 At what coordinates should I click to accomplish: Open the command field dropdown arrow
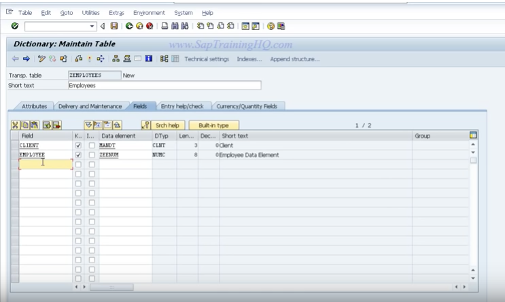93,26
